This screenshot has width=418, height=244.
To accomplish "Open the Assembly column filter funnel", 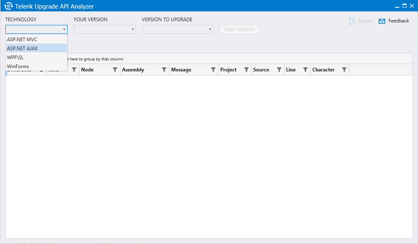I will tap(164, 70).
